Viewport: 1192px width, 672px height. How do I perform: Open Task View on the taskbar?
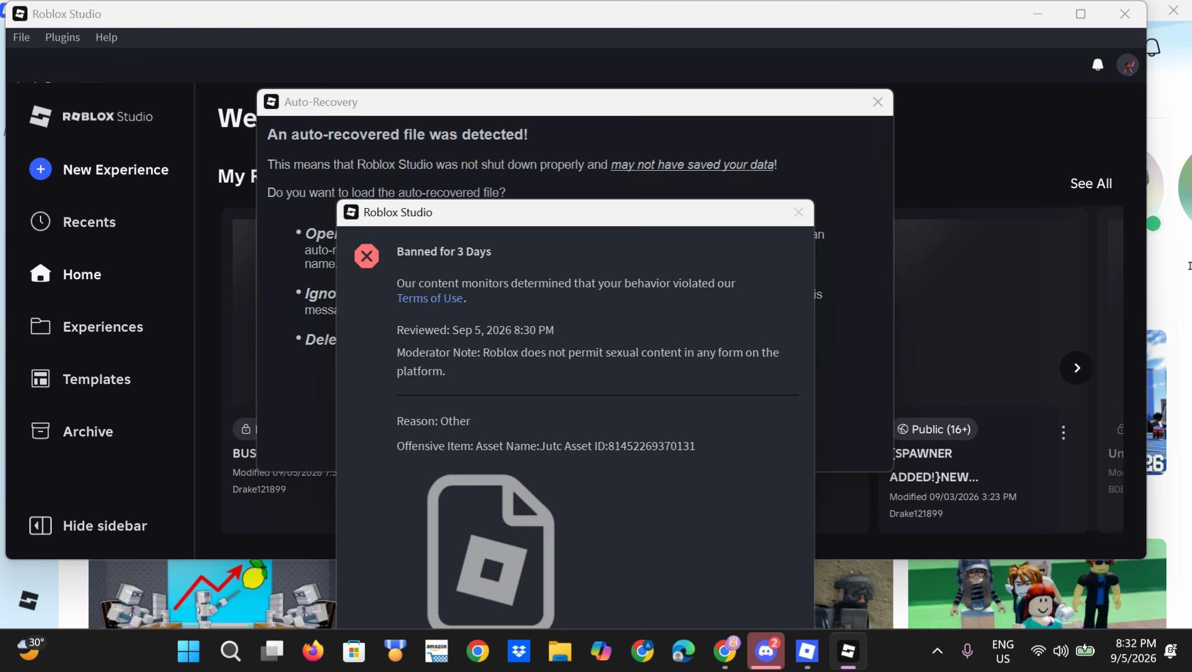click(272, 651)
